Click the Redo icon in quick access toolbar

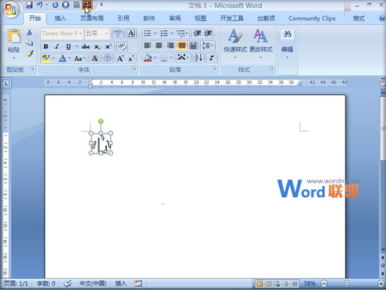click(x=55, y=5)
